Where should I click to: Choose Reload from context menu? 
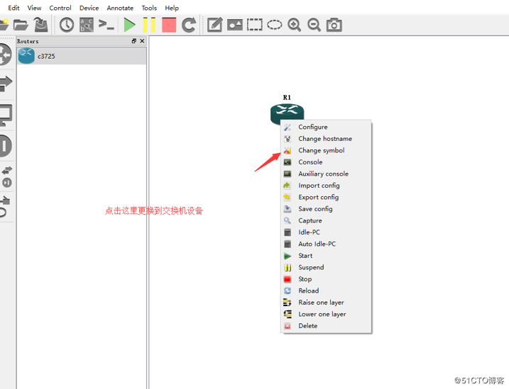pyautogui.click(x=326, y=291)
